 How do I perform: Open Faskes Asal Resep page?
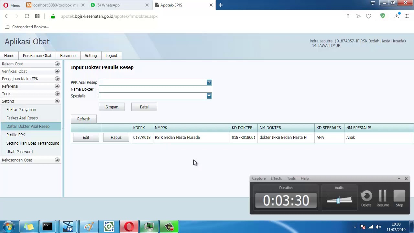click(x=22, y=118)
